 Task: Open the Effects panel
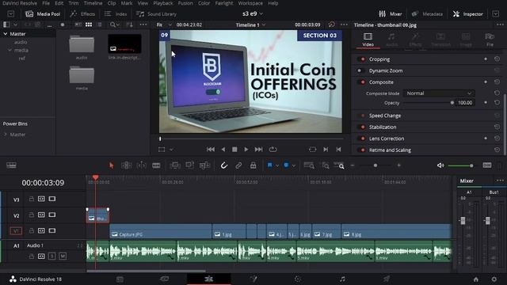coord(82,14)
